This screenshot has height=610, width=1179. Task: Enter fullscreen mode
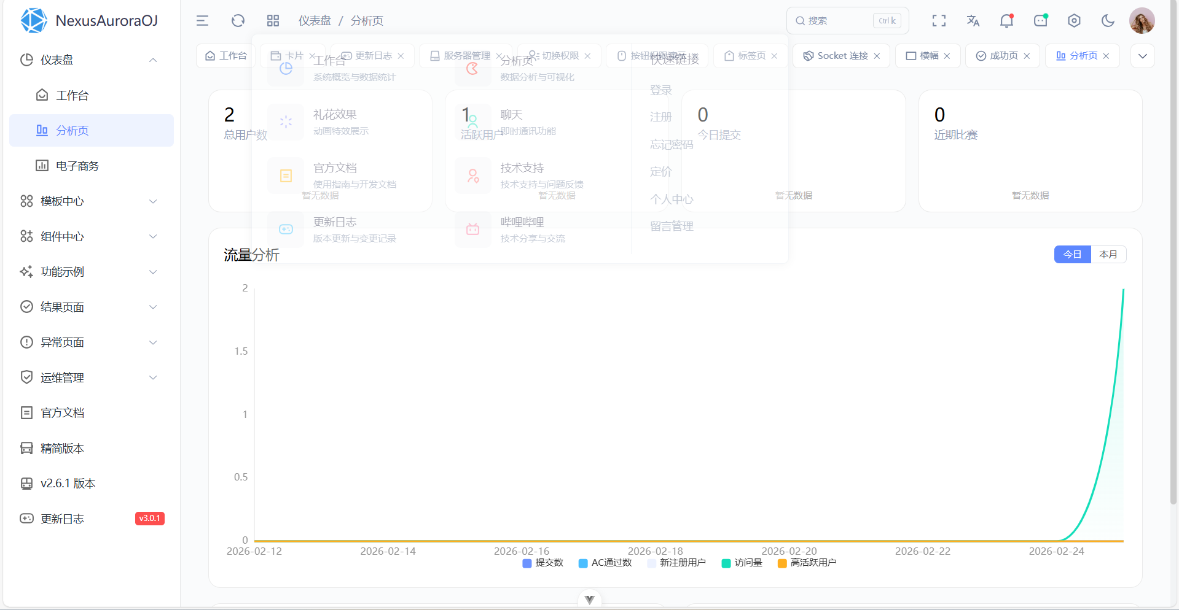(939, 20)
